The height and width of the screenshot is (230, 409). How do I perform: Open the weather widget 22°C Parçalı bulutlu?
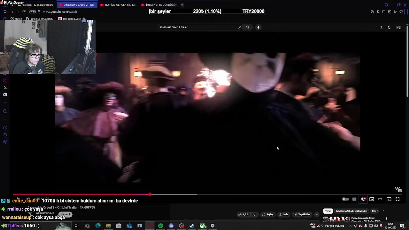(328, 226)
